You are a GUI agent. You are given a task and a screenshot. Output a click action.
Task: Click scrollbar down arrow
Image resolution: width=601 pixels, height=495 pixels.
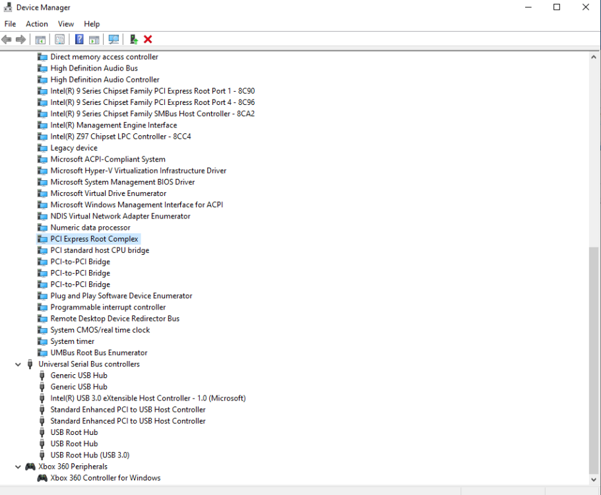pyautogui.click(x=593, y=480)
